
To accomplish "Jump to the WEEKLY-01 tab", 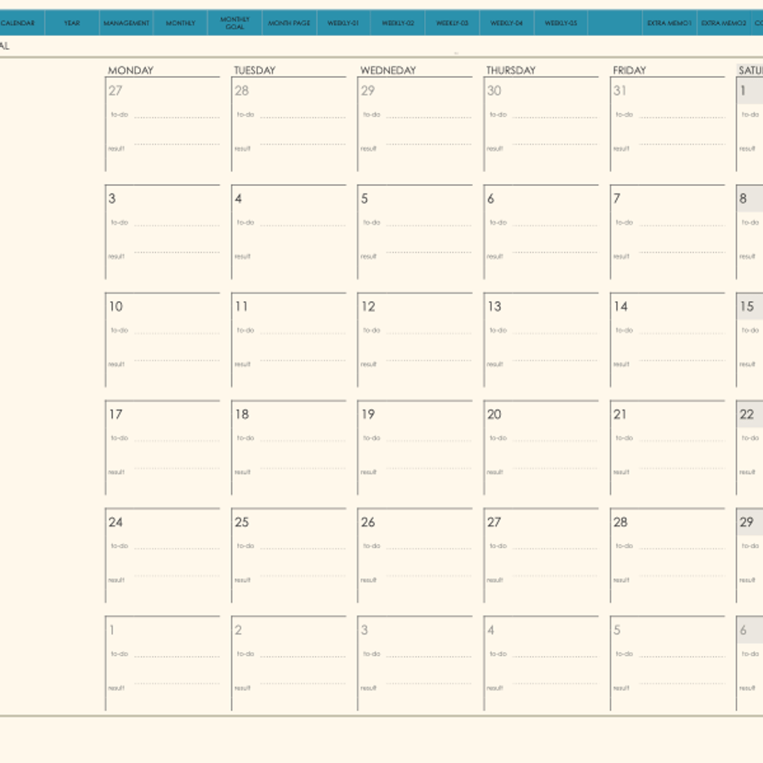I will point(343,23).
